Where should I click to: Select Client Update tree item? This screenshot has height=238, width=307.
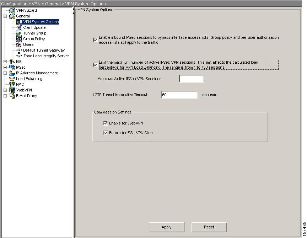pyautogui.click(x=34, y=27)
